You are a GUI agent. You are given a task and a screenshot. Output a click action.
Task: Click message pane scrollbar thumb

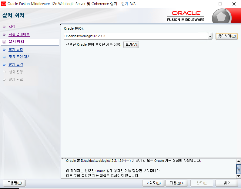coord(238,169)
